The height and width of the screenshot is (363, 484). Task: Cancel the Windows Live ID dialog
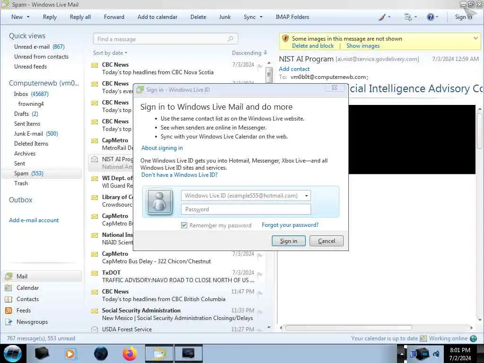[326, 241]
